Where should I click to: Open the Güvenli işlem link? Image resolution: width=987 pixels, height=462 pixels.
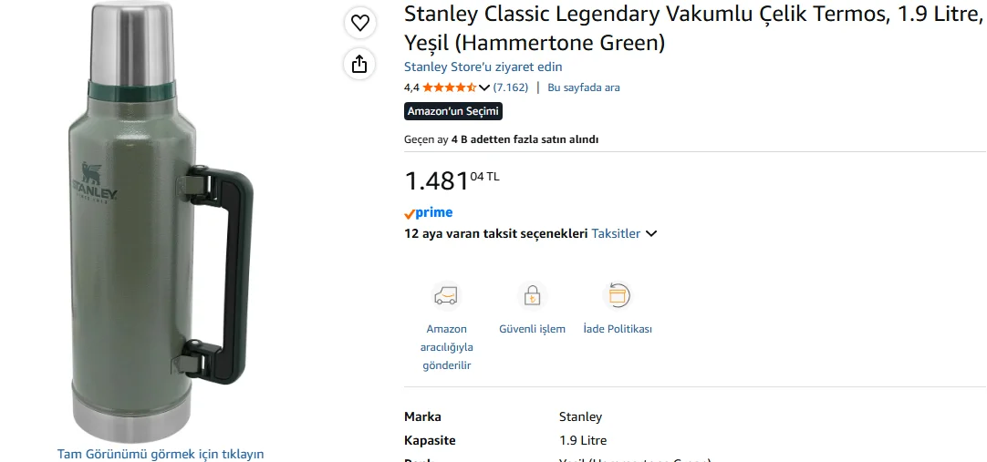(x=532, y=329)
